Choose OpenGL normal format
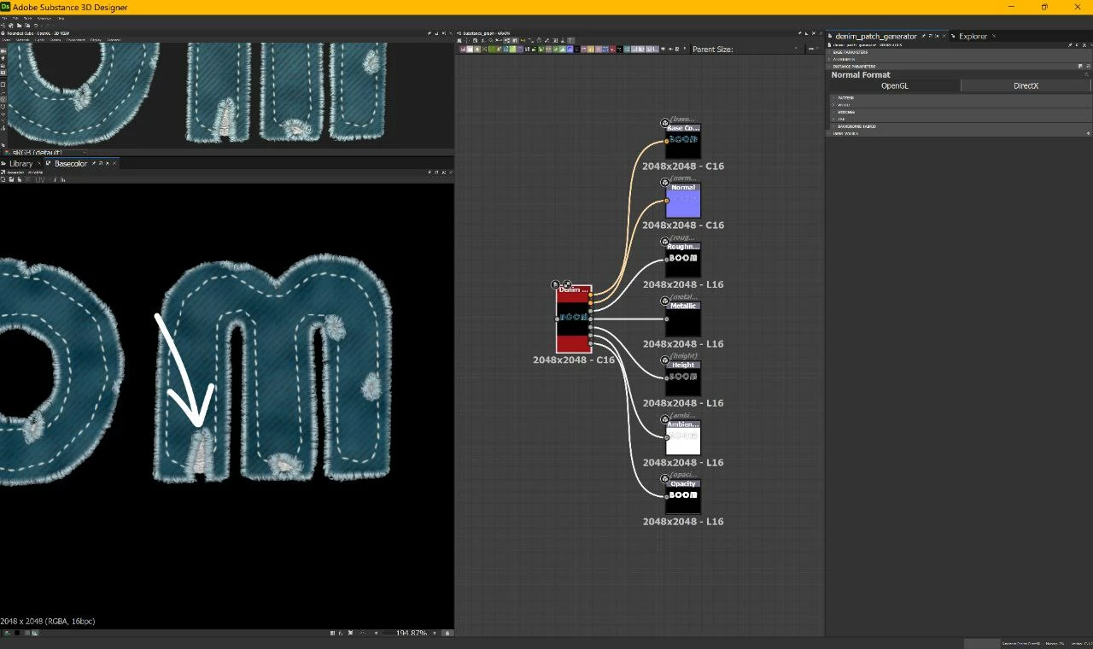1093x649 pixels. pos(895,85)
